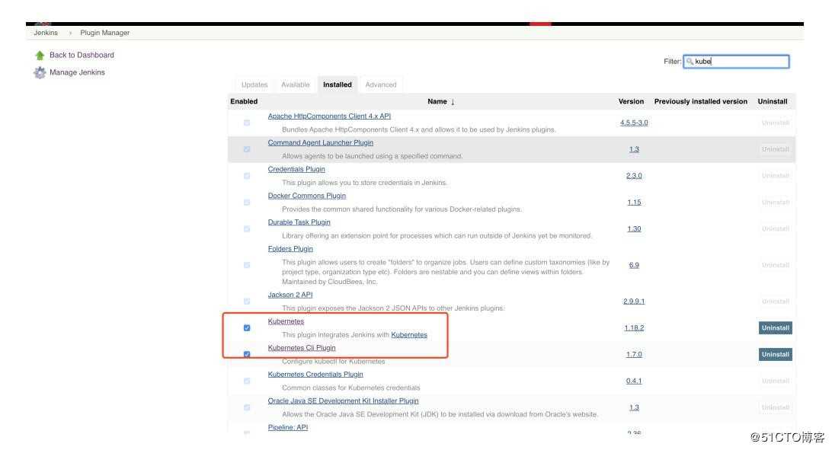Click the Back to Dashboard arrow icon
This screenshot has width=832, height=450.
(x=40, y=55)
